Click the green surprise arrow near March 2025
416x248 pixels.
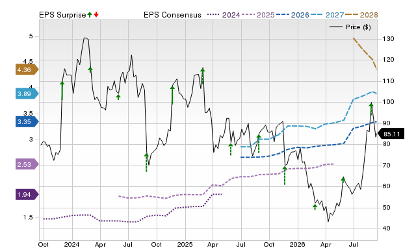(203, 75)
